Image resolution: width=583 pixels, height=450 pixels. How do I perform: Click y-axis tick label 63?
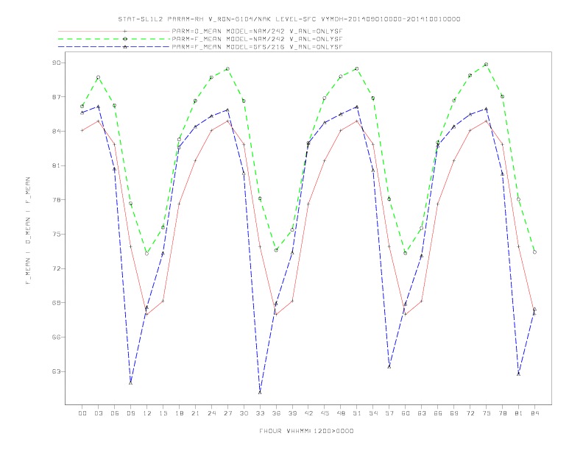[56, 371]
